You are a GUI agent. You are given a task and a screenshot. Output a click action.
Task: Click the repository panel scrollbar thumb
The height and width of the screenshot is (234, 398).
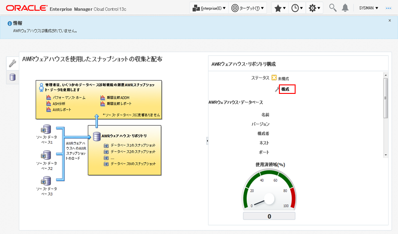[385, 98]
